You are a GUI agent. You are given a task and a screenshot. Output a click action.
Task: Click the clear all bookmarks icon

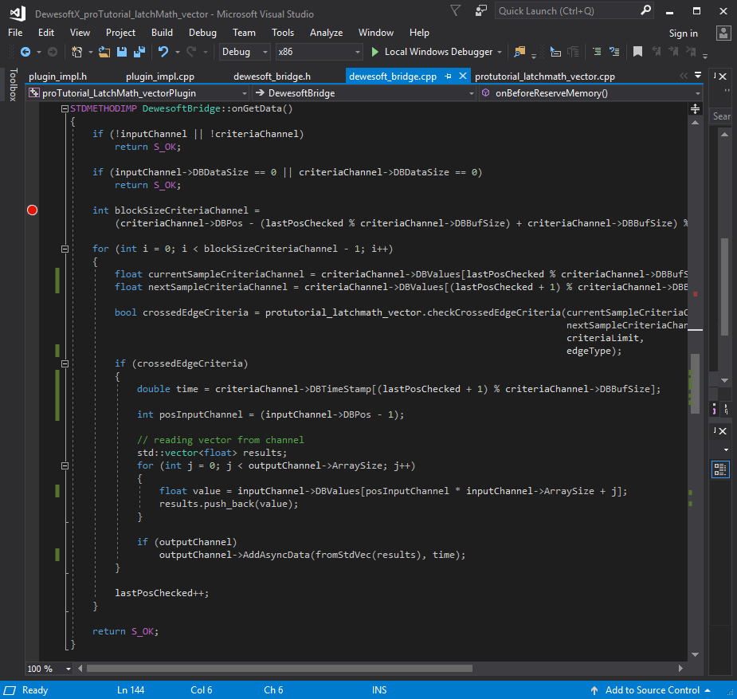(x=691, y=52)
